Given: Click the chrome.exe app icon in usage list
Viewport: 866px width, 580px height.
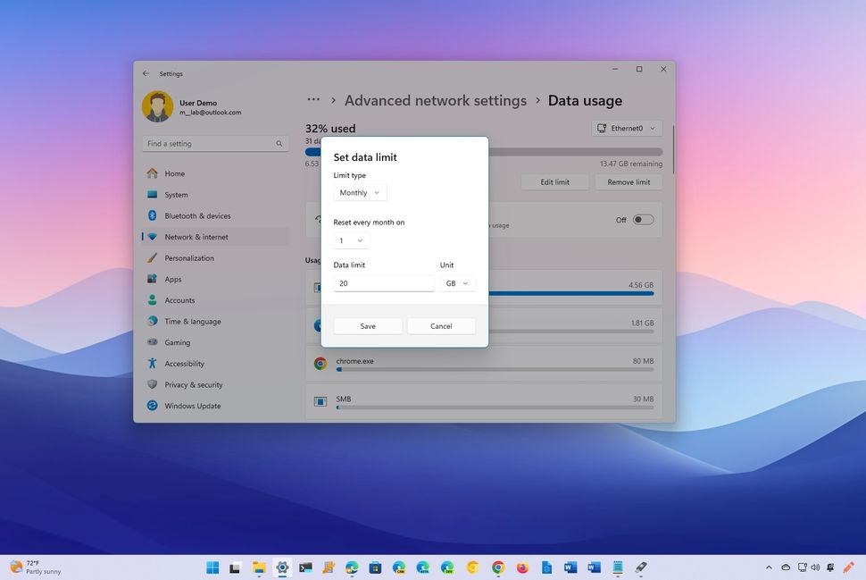Looking at the screenshot, I should tap(320, 363).
